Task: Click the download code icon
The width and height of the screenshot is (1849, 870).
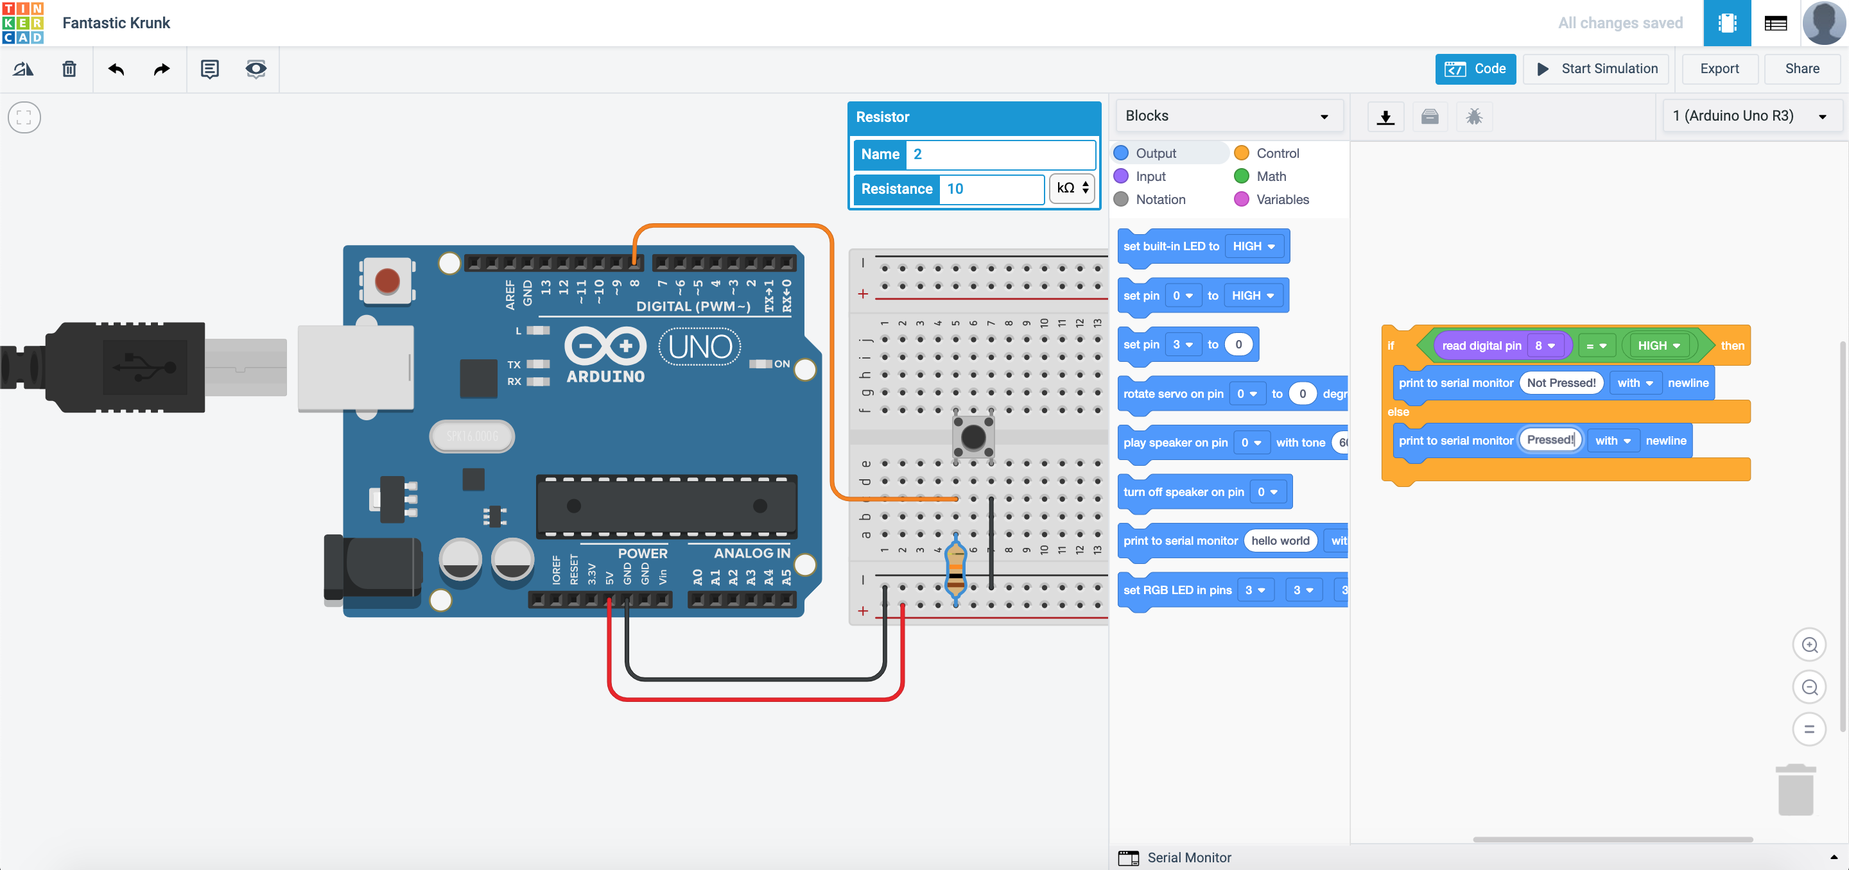Action: (x=1385, y=116)
